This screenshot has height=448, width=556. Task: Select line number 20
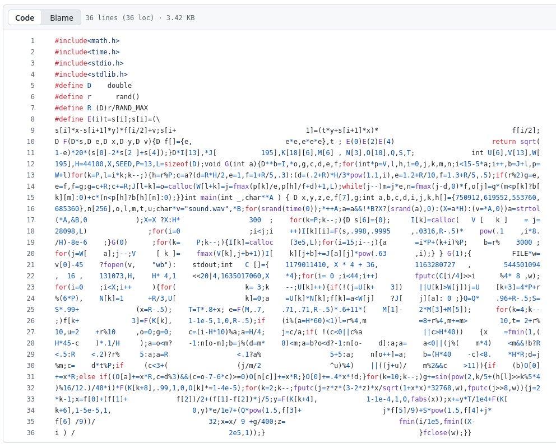(31, 254)
